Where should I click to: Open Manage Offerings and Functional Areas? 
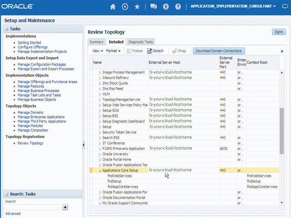tap(47, 82)
